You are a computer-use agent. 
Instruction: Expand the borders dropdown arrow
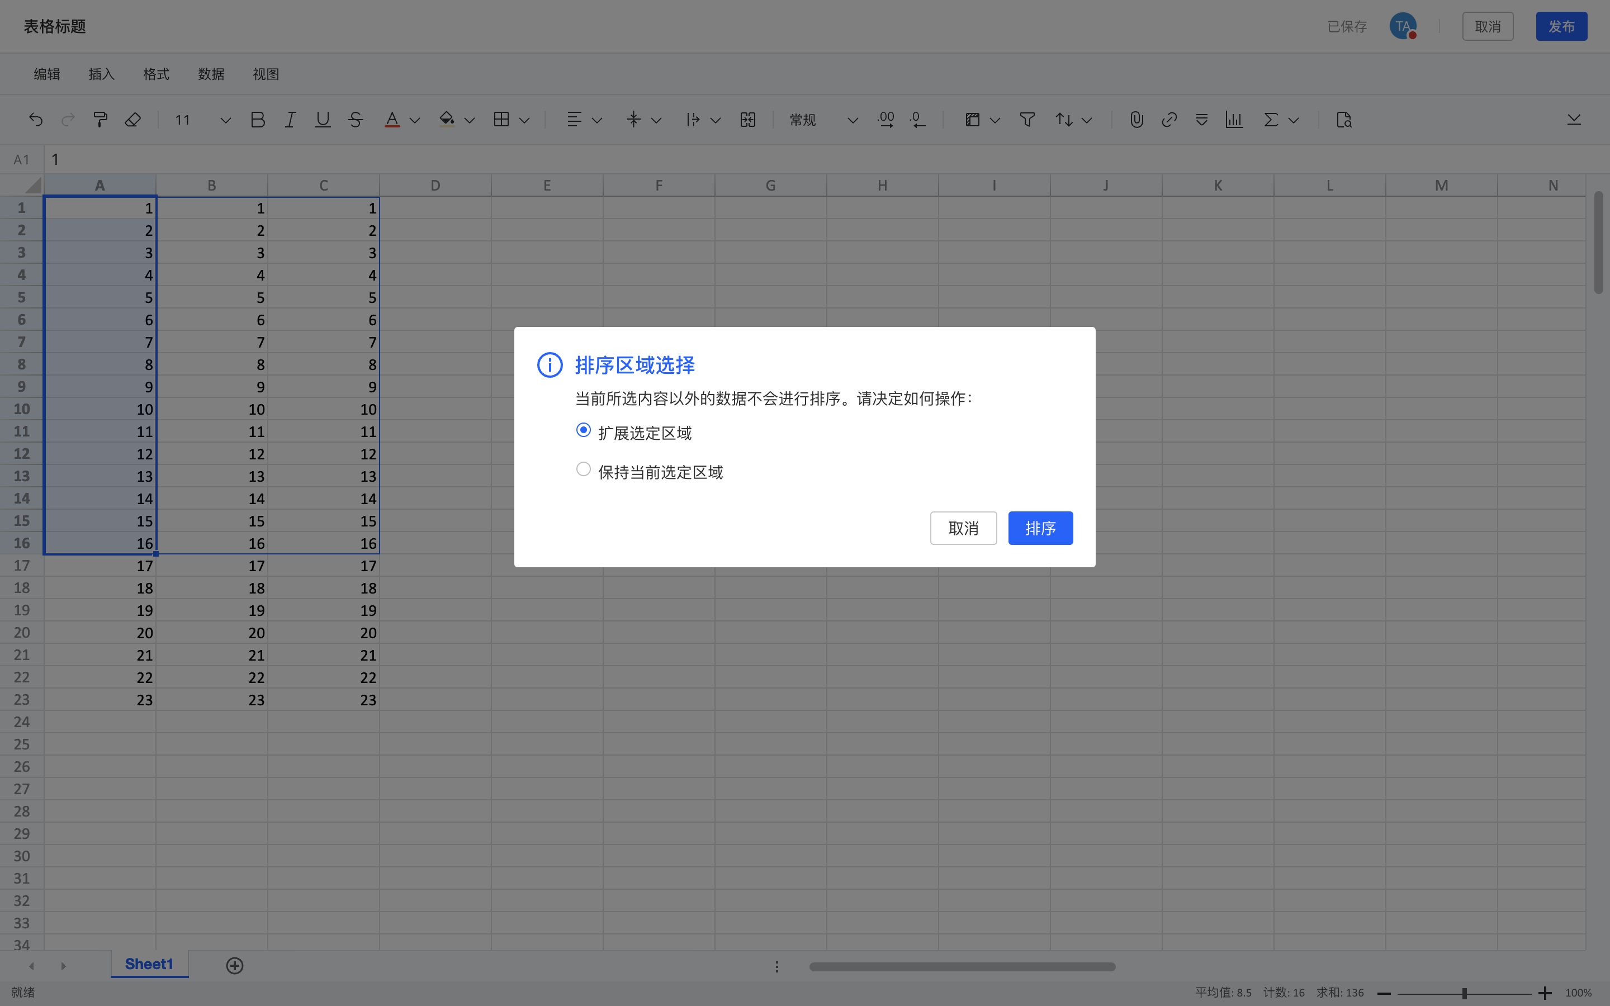(x=524, y=120)
